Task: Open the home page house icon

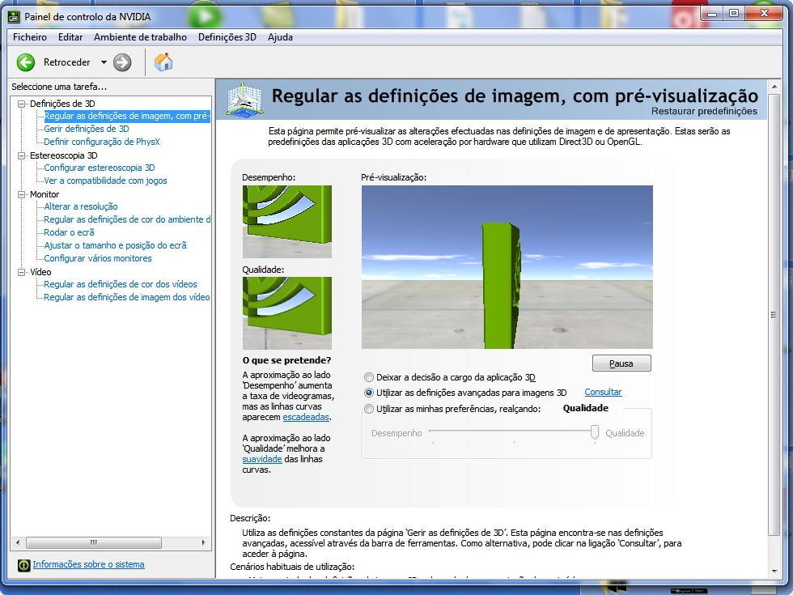Action: pyautogui.click(x=163, y=62)
